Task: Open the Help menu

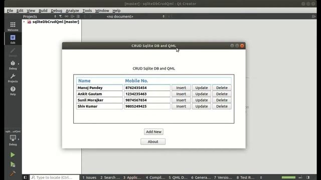Action: pyautogui.click(x=116, y=10)
